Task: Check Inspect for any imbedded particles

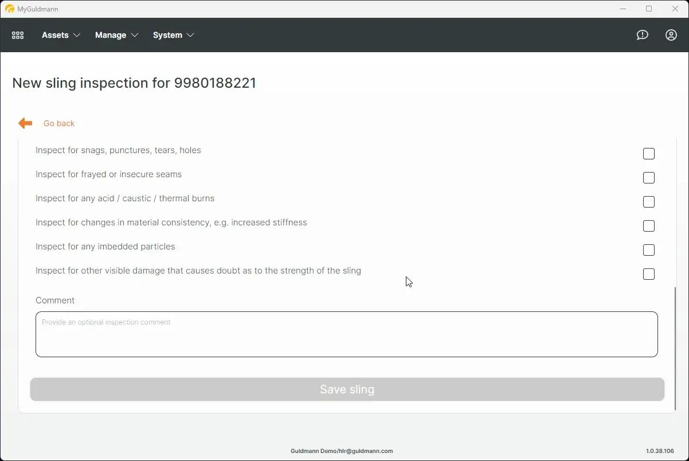Action: tap(648, 250)
